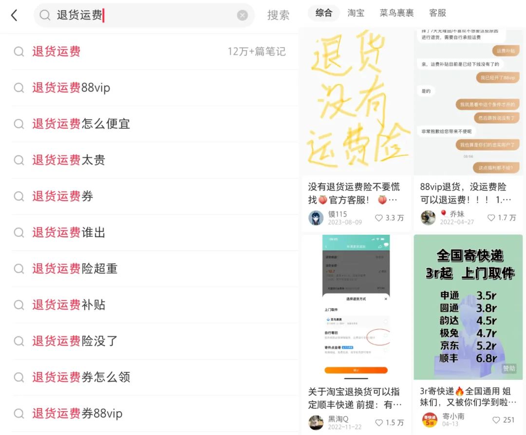Open the Taobao return screenshot cover image
Image resolution: width=526 pixels, height=435 pixels.
click(x=356, y=307)
